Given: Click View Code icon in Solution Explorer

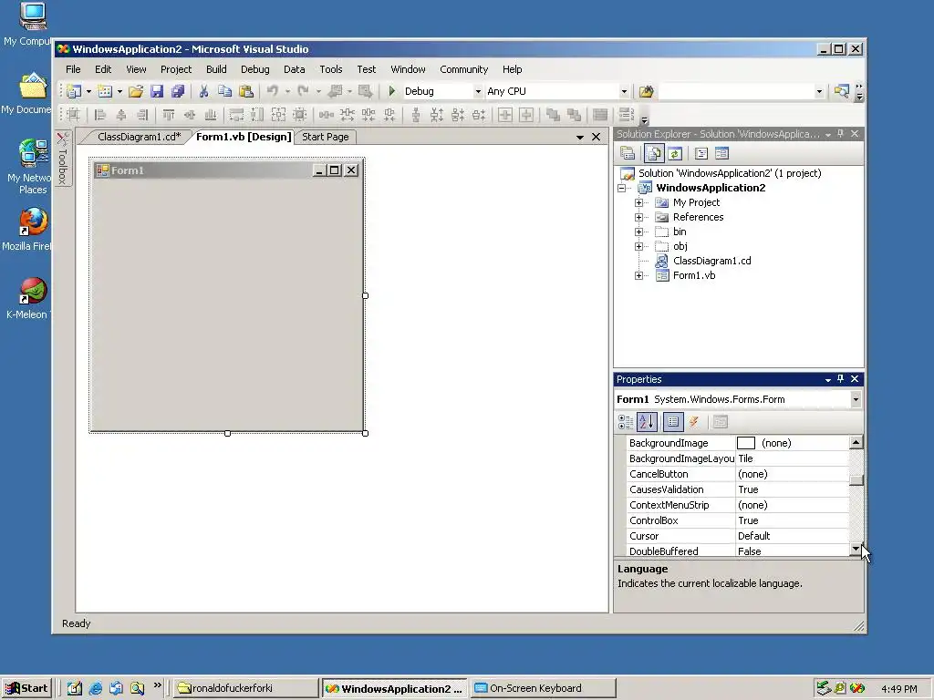Looking at the screenshot, I should [x=701, y=153].
